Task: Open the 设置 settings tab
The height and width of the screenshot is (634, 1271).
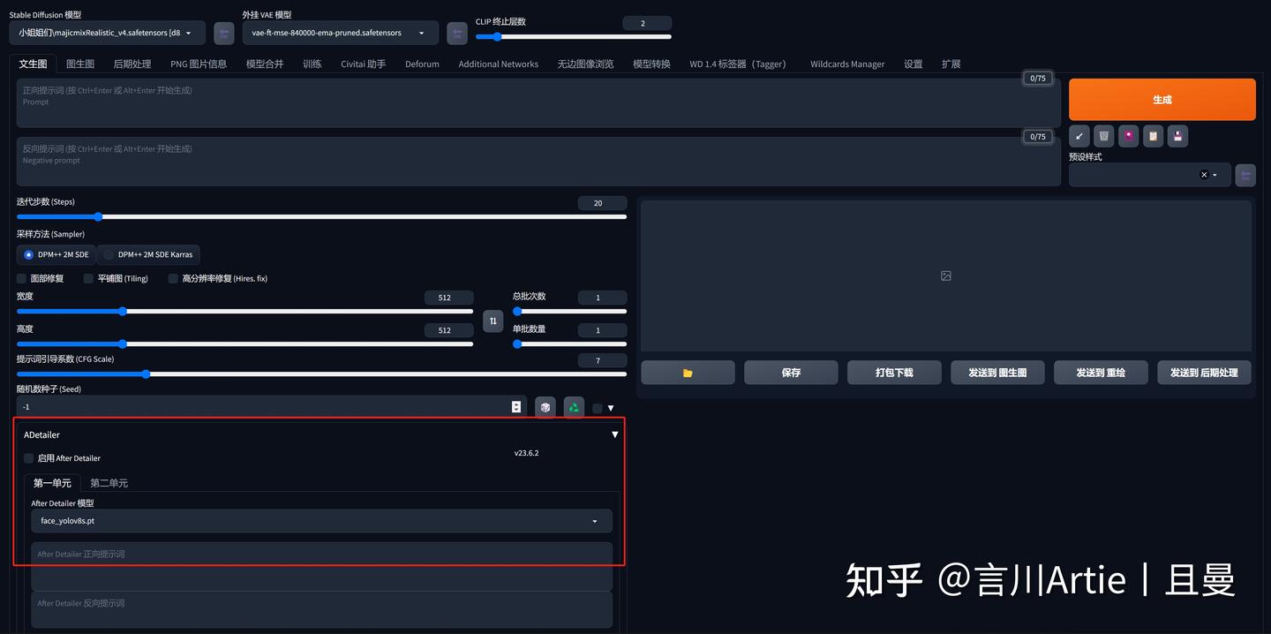Action: click(914, 64)
